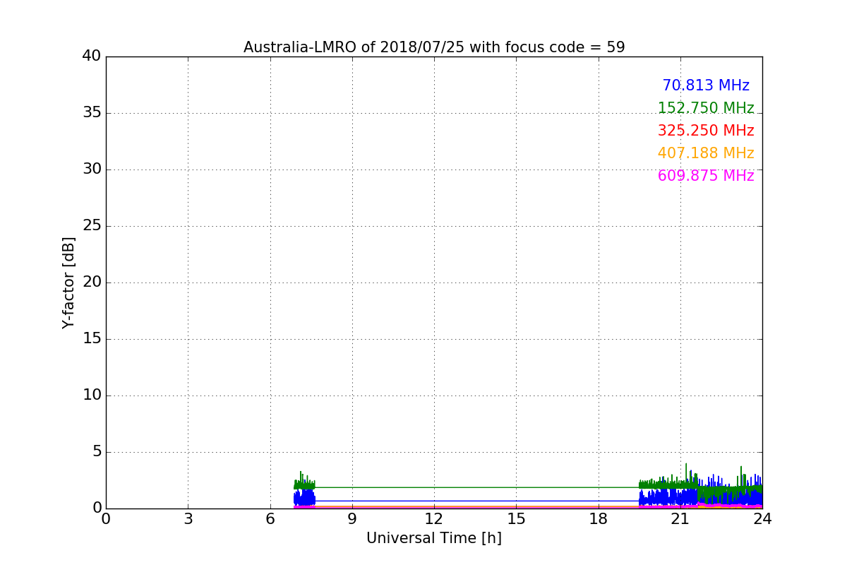Screen dimensions: 847x565
Task: Click y-axis tick label 40
Action: [x=92, y=56]
